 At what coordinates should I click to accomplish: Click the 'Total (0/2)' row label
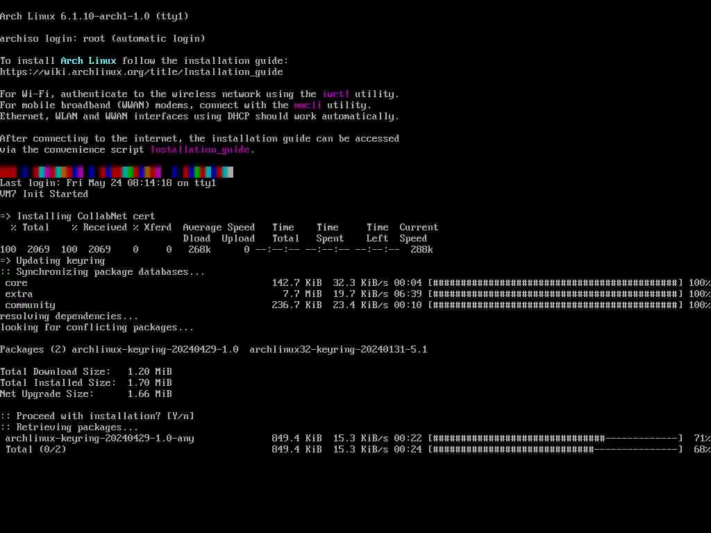[x=36, y=450]
